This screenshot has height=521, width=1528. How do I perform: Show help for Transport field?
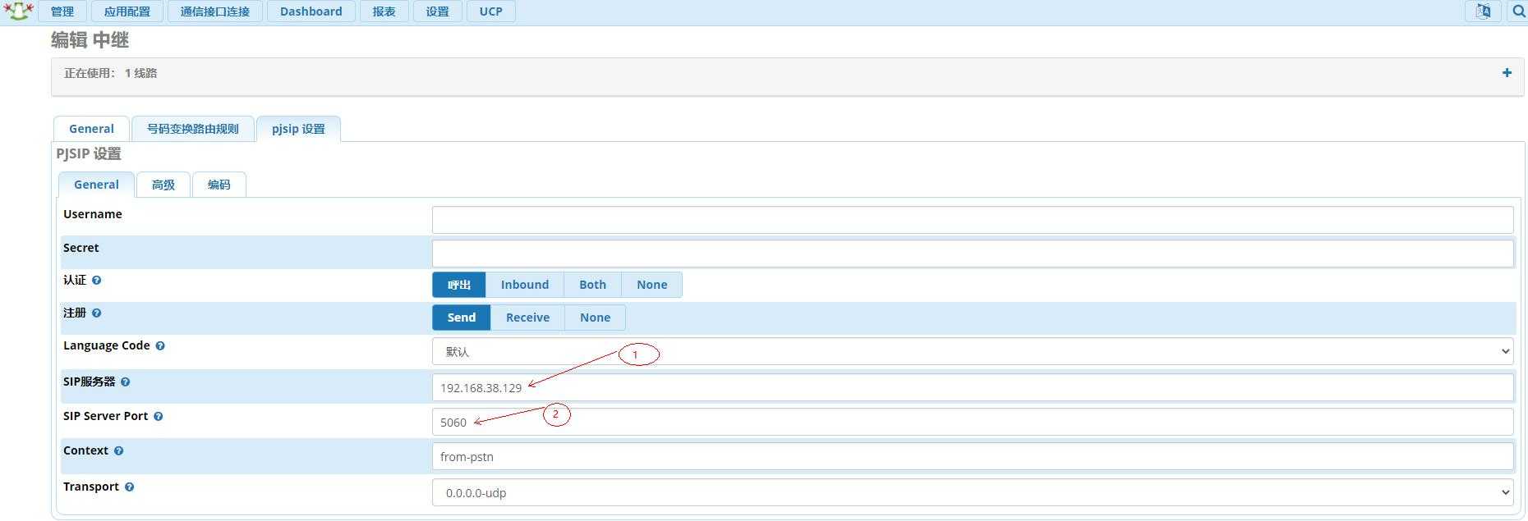130,487
